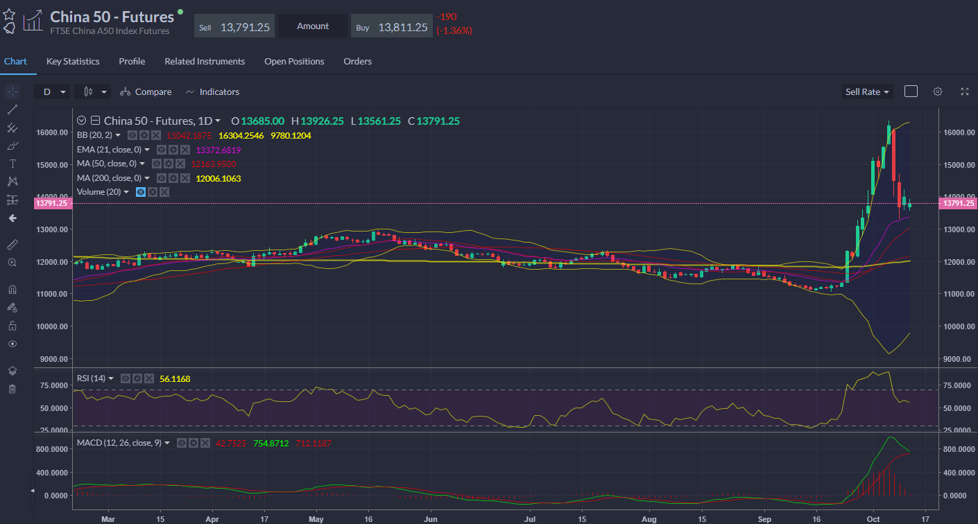Collapse indicator legend with circled chevron
The width and height of the screenshot is (978, 524).
[82, 121]
